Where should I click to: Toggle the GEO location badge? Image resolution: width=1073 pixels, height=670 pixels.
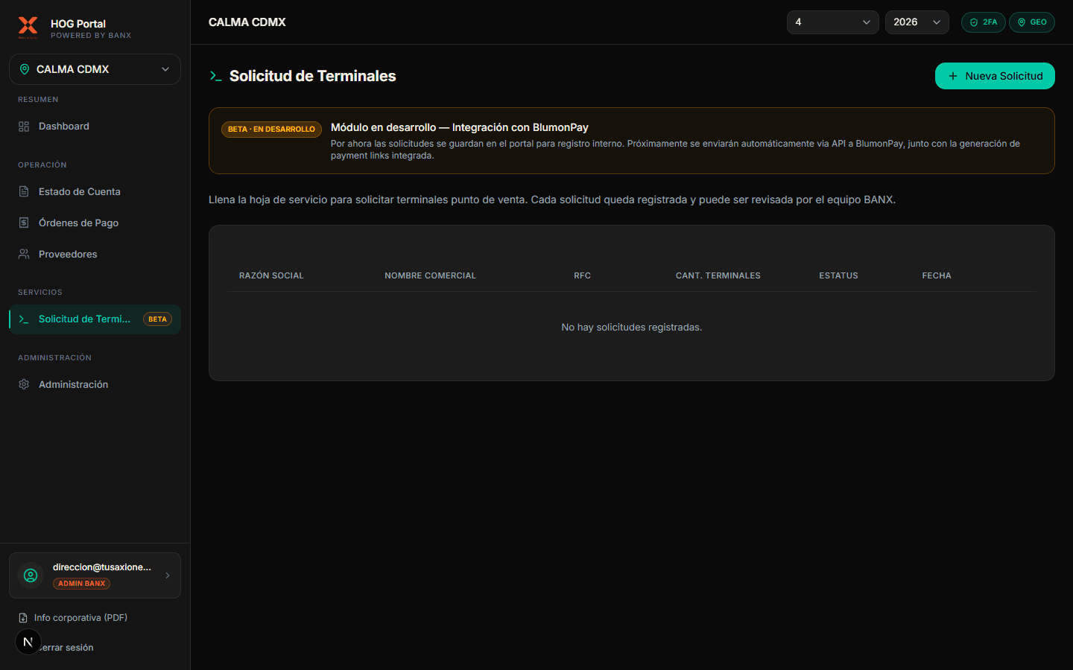1032,22
